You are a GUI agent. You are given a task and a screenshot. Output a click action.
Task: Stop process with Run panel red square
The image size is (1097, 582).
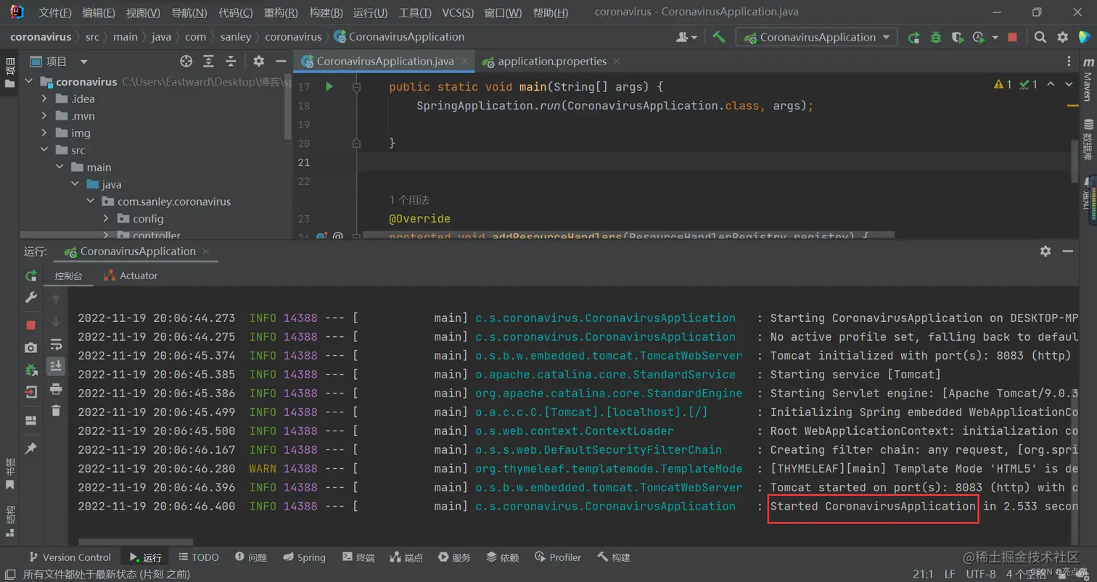tap(31, 325)
